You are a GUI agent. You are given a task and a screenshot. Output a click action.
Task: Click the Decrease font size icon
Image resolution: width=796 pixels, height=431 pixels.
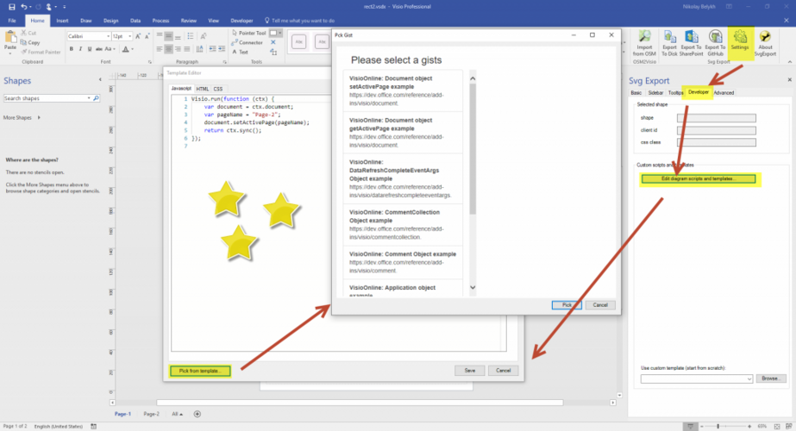[147, 36]
